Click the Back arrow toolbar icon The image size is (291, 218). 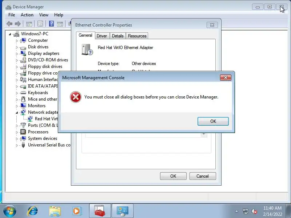coord(9,24)
